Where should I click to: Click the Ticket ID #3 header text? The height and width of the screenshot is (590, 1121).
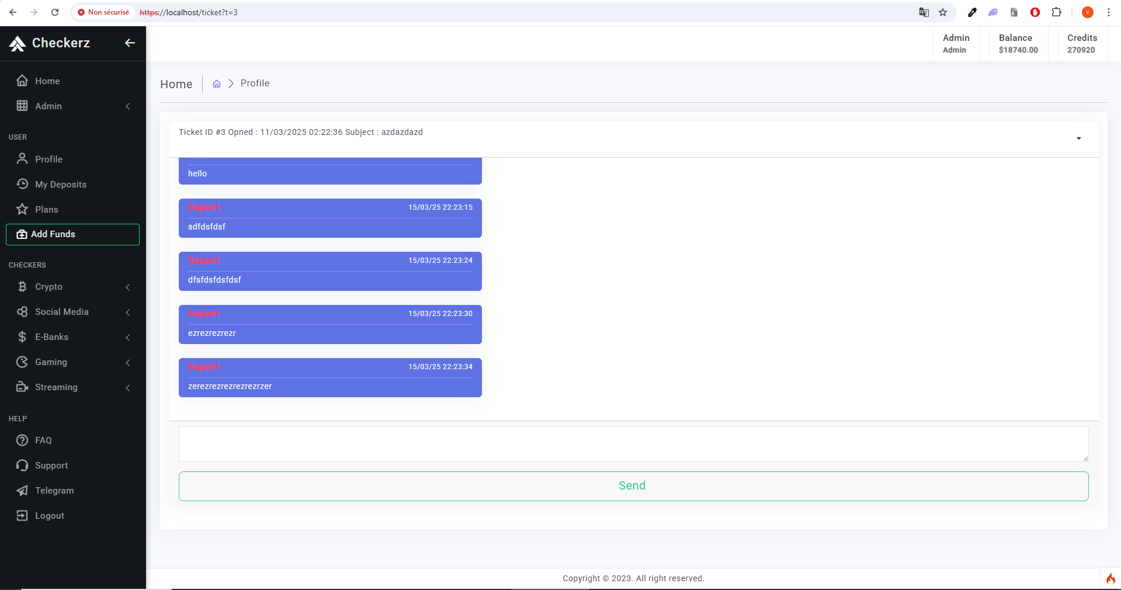301,132
